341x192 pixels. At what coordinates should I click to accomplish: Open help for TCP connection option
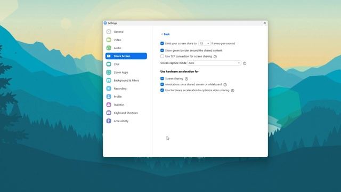click(215, 57)
